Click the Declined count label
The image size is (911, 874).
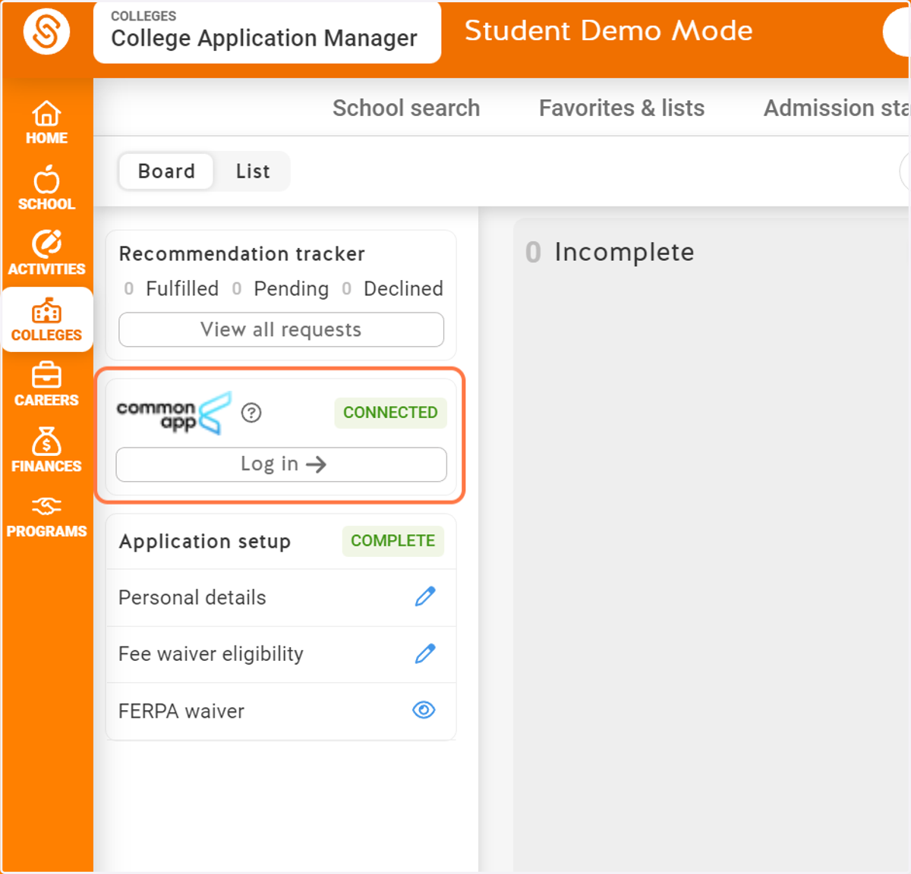pos(403,289)
